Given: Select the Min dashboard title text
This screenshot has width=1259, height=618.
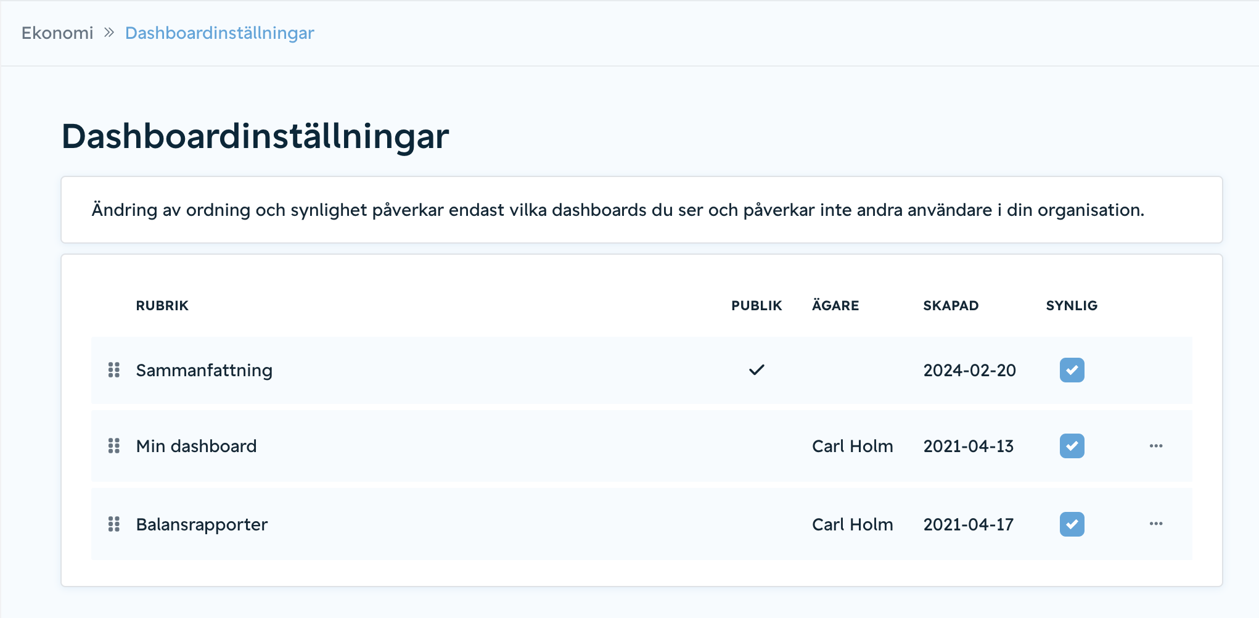Looking at the screenshot, I should [x=196, y=446].
